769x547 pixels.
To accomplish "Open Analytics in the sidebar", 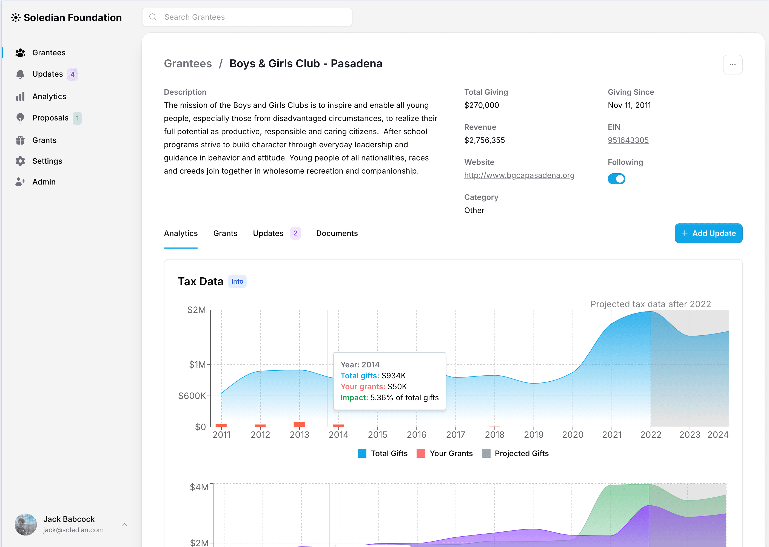I will [x=49, y=96].
